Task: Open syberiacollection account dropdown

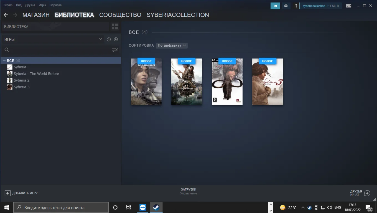Action: [315, 6]
